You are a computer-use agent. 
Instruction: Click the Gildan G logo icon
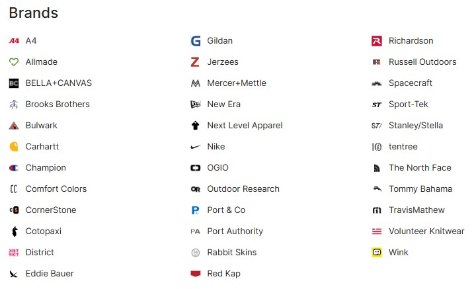pyautogui.click(x=195, y=41)
